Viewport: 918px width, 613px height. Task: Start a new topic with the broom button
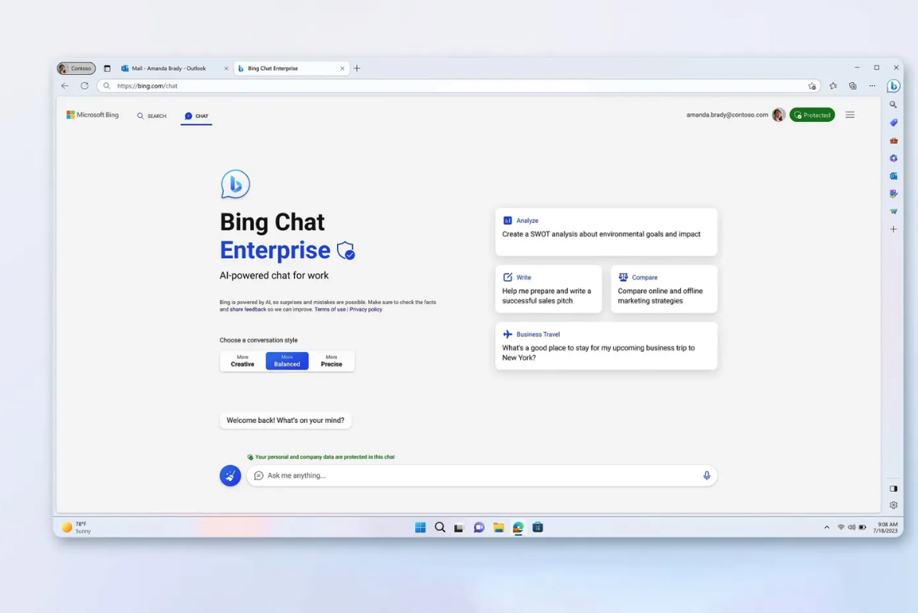(230, 475)
